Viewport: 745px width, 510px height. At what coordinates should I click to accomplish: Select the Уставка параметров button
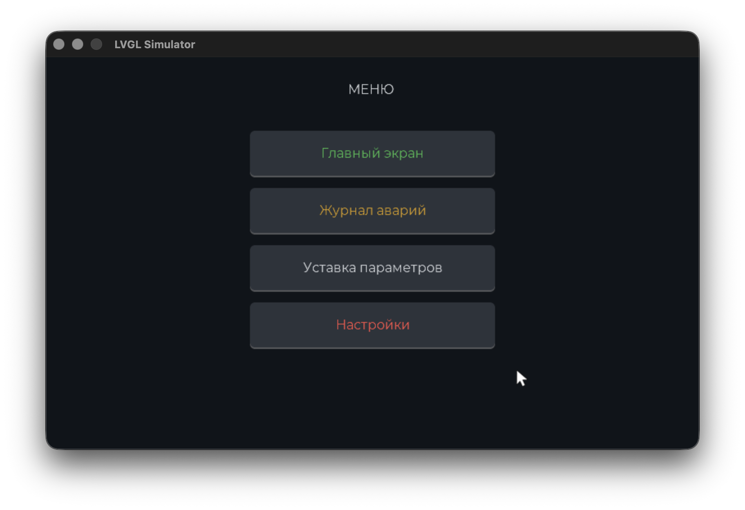click(372, 268)
